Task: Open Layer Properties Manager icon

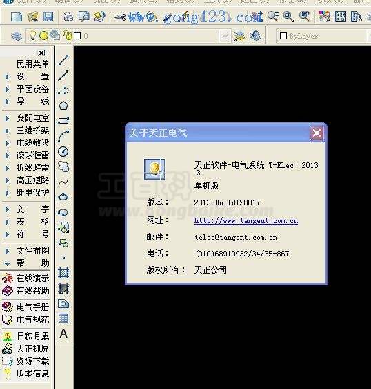Action: 17,36
